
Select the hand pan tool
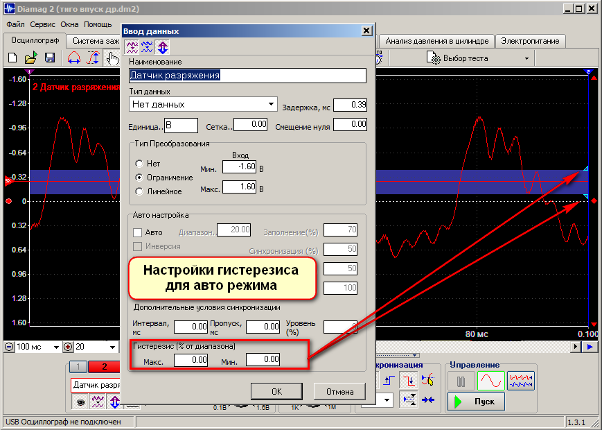(112, 58)
